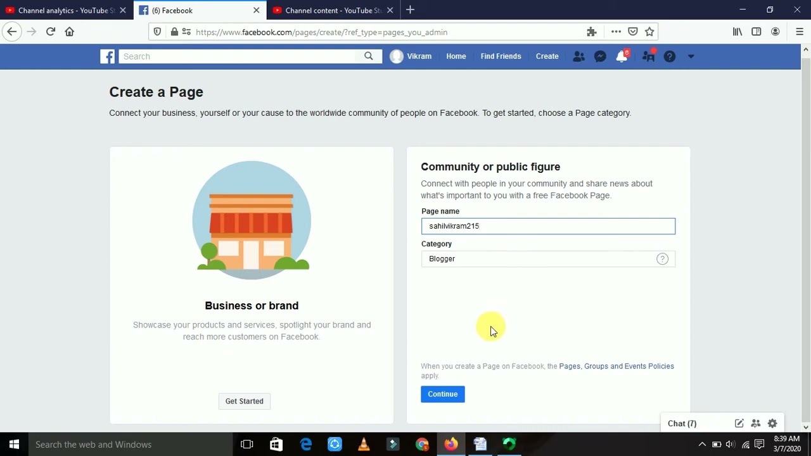Open Firefox Library icon
Image resolution: width=811 pixels, height=456 pixels.
738,32
